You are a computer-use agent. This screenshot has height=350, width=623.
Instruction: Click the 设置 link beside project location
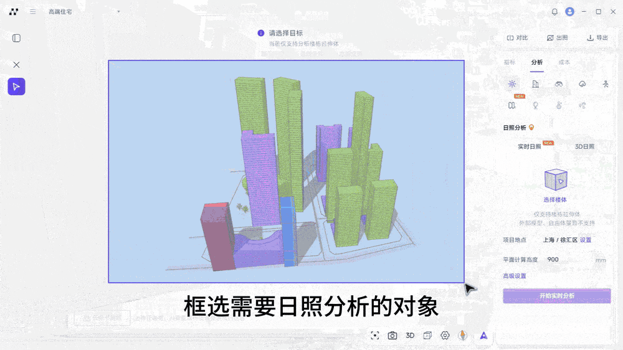[586, 240]
